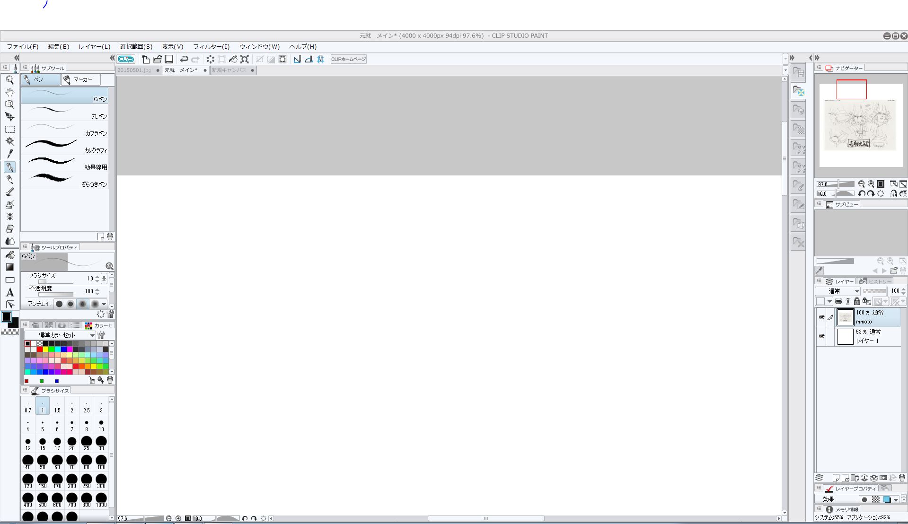Click the Navigator canvas preview thumbnail
Screen dimensions: 908x524
(x=861, y=125)
